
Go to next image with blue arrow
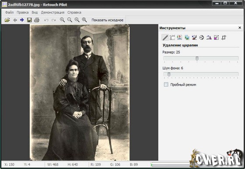click(22, 20)
